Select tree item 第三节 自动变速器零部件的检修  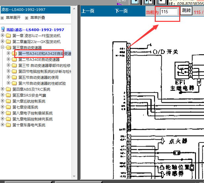[x=45, y=66]
